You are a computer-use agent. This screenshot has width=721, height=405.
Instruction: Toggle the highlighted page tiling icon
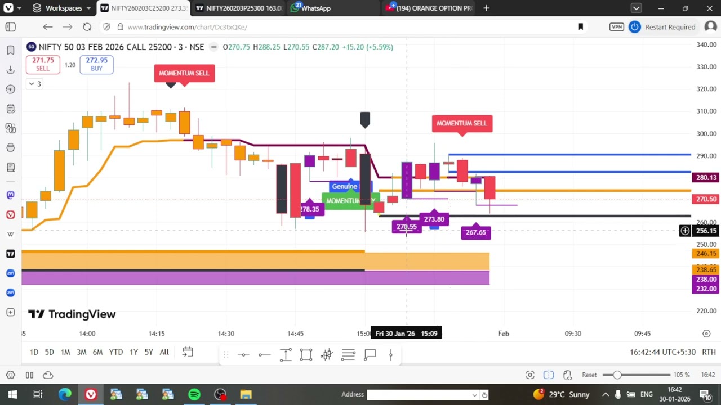(x=549, y=375)
